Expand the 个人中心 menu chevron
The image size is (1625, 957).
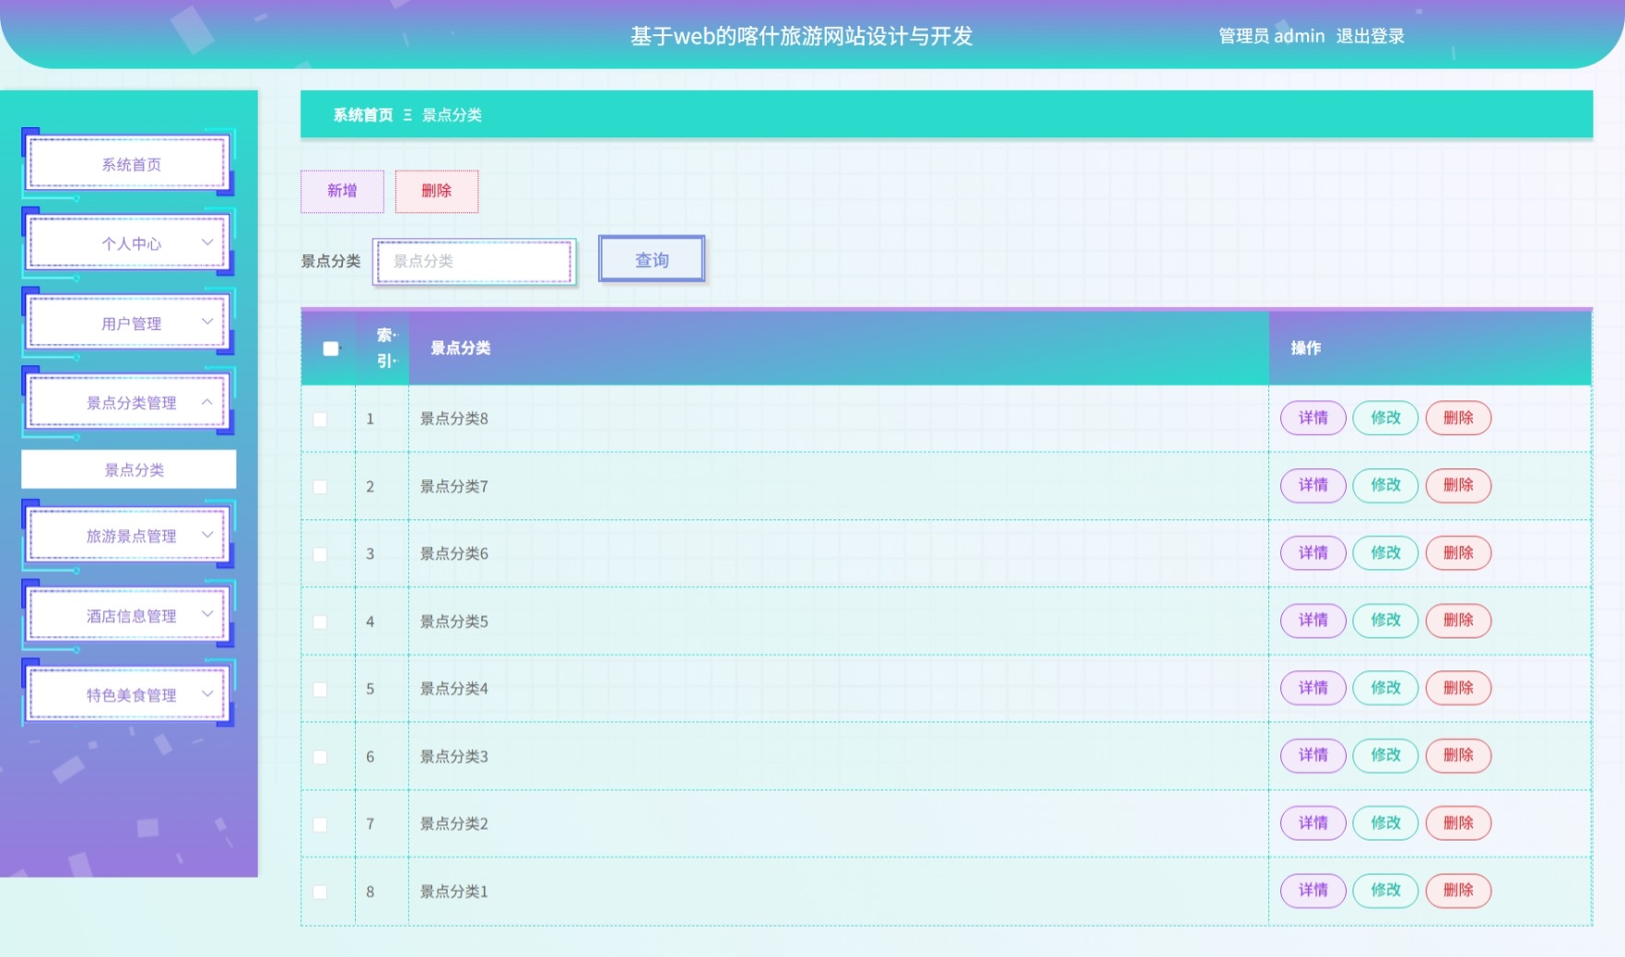click(207, 242)
